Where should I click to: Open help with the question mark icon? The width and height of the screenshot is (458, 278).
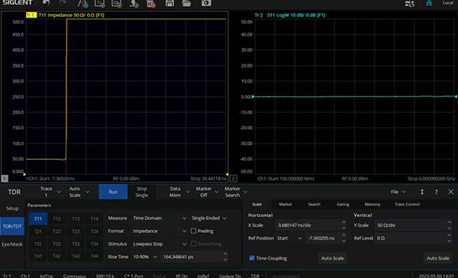tap(436, 192)
